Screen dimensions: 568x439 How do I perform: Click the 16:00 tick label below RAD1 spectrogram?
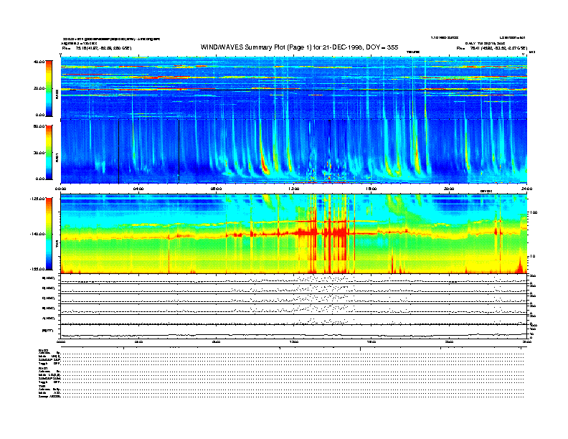pos(371,189)
